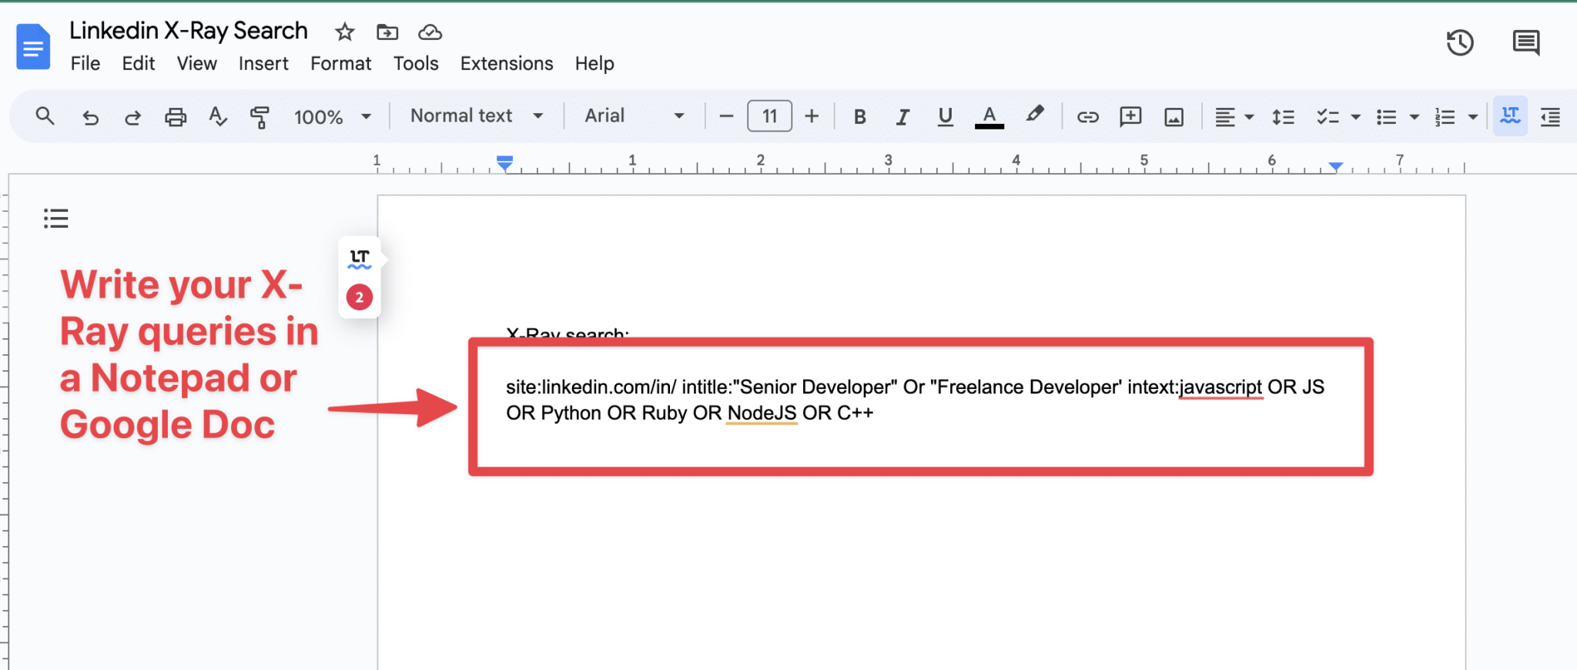Open the Extensions menu
The image size is (1577, 670).
[506, 64]
